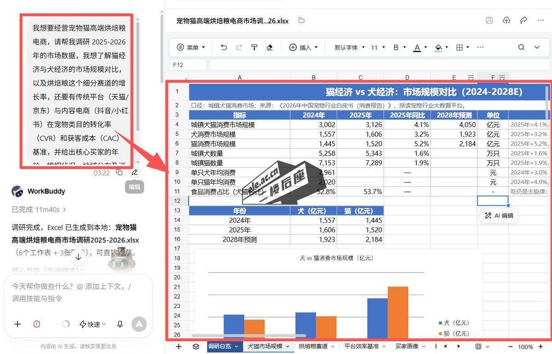Click the filter icon on column E header
The image size is (552, 354).
tap(471, 78)
